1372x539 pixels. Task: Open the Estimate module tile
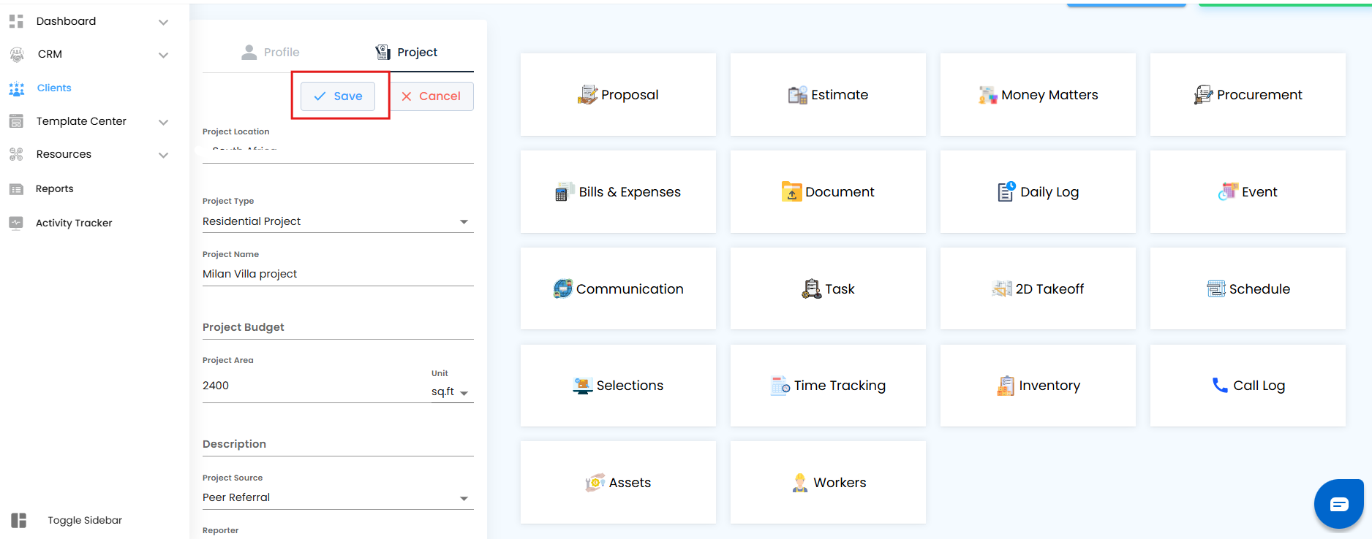click(828, 95)
